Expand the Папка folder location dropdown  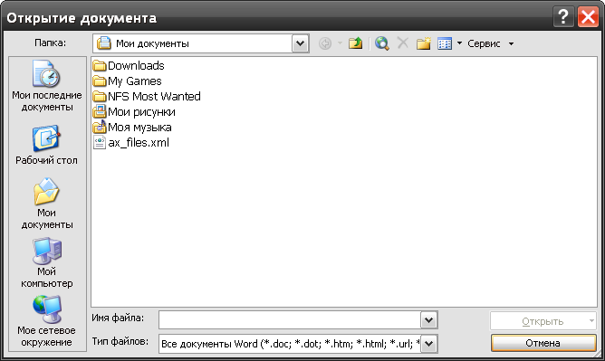tap(300, 43)
